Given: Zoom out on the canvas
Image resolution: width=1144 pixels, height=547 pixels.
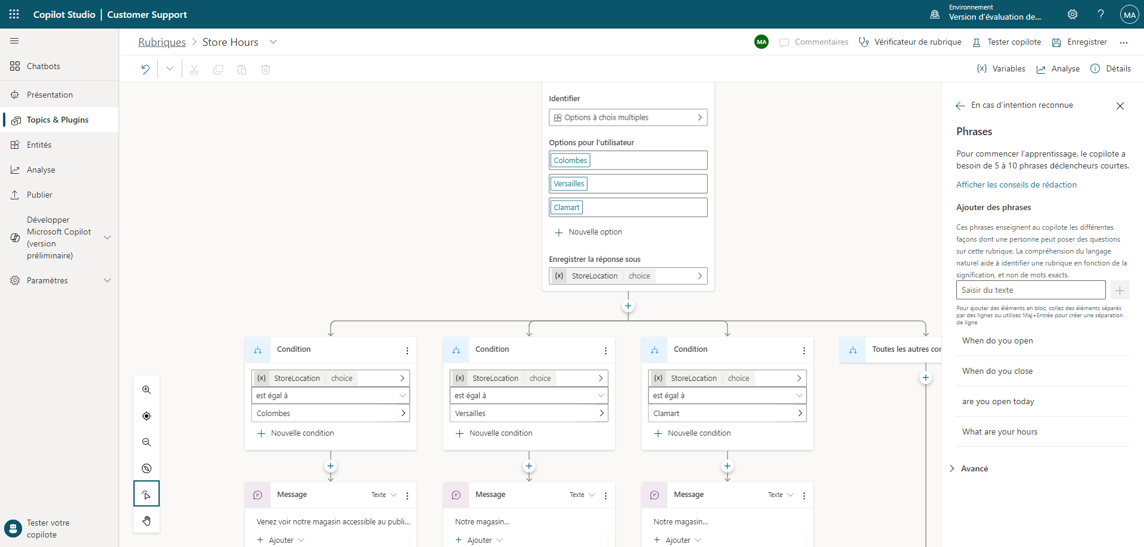Looking at the screenshot, I should [x=147, y=442].
